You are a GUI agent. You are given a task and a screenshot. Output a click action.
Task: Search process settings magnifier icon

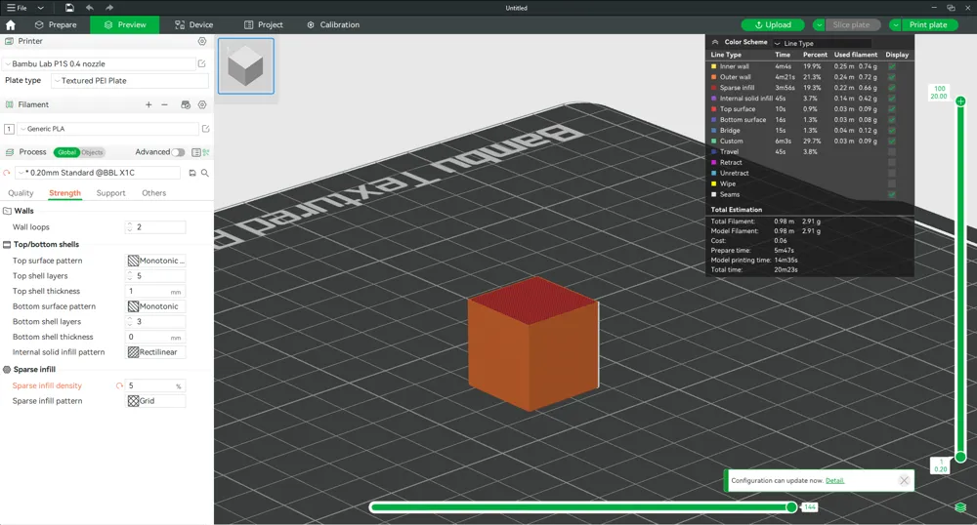[x=205, y=173]
